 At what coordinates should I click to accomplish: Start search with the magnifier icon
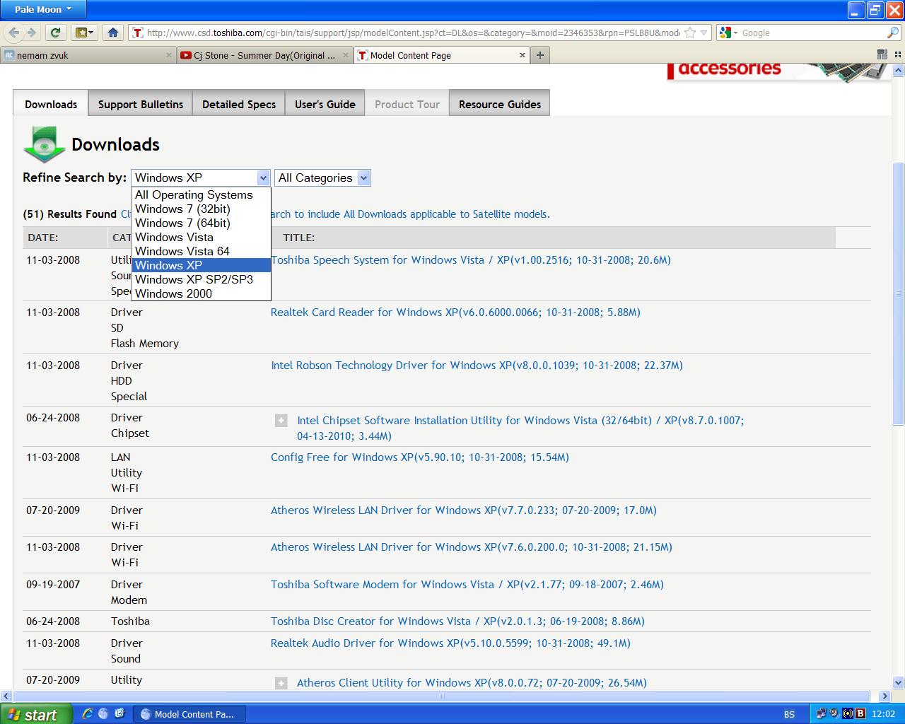892,33
